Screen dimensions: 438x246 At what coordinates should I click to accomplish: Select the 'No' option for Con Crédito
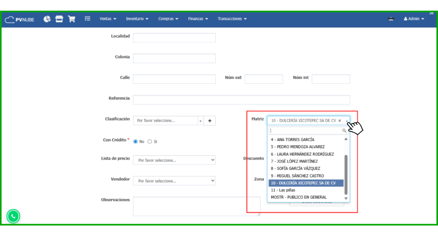click(136, 141)
